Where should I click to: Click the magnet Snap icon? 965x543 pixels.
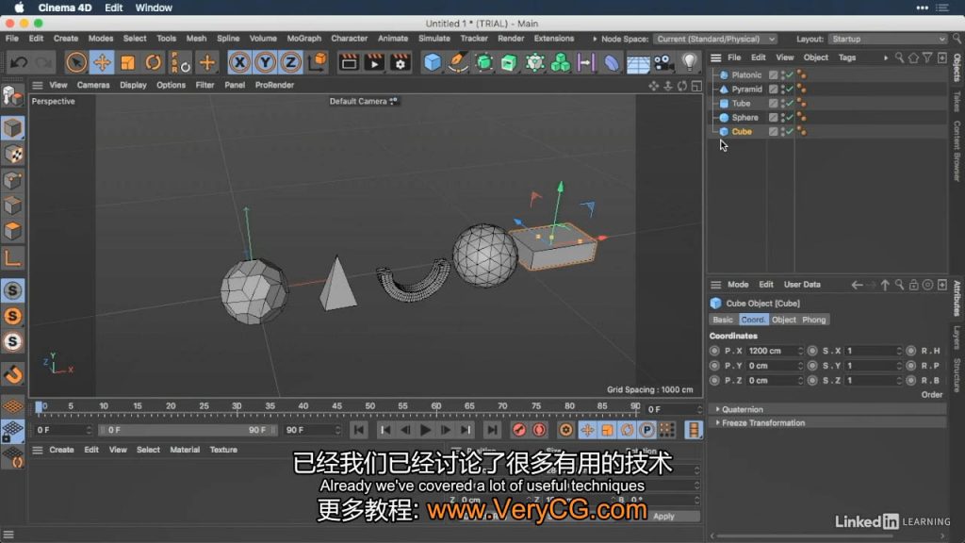coord(12,373)
